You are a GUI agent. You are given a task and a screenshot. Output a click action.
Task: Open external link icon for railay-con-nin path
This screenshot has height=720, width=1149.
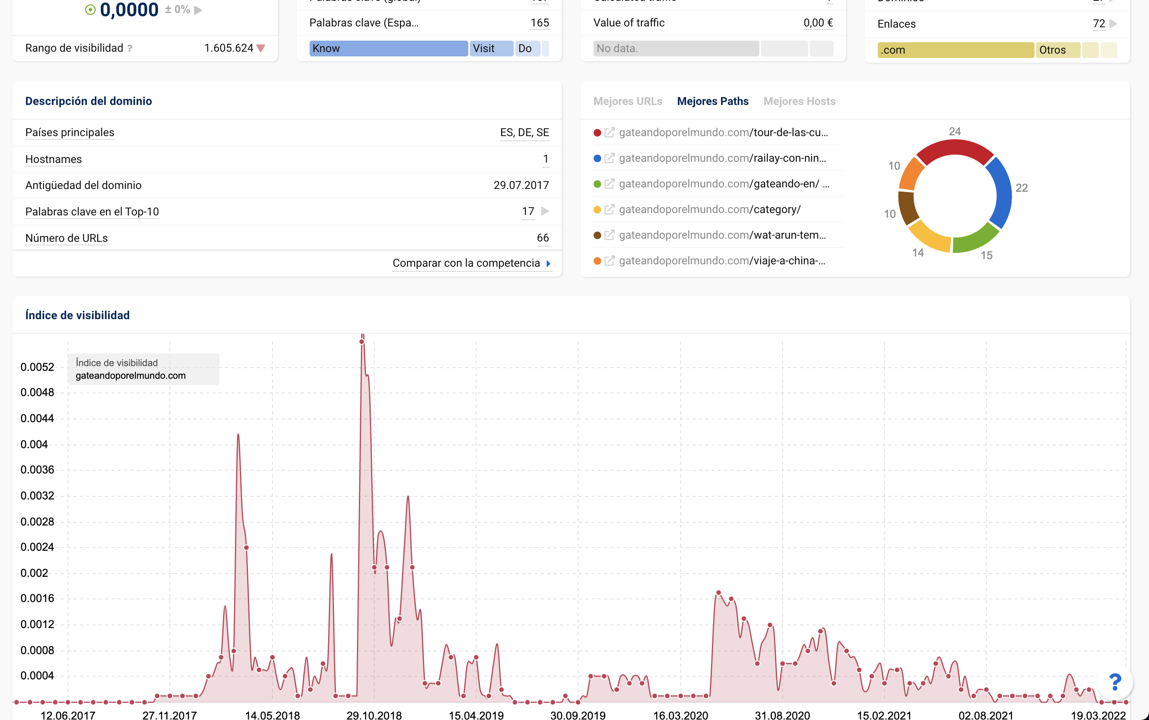(609, 158)
